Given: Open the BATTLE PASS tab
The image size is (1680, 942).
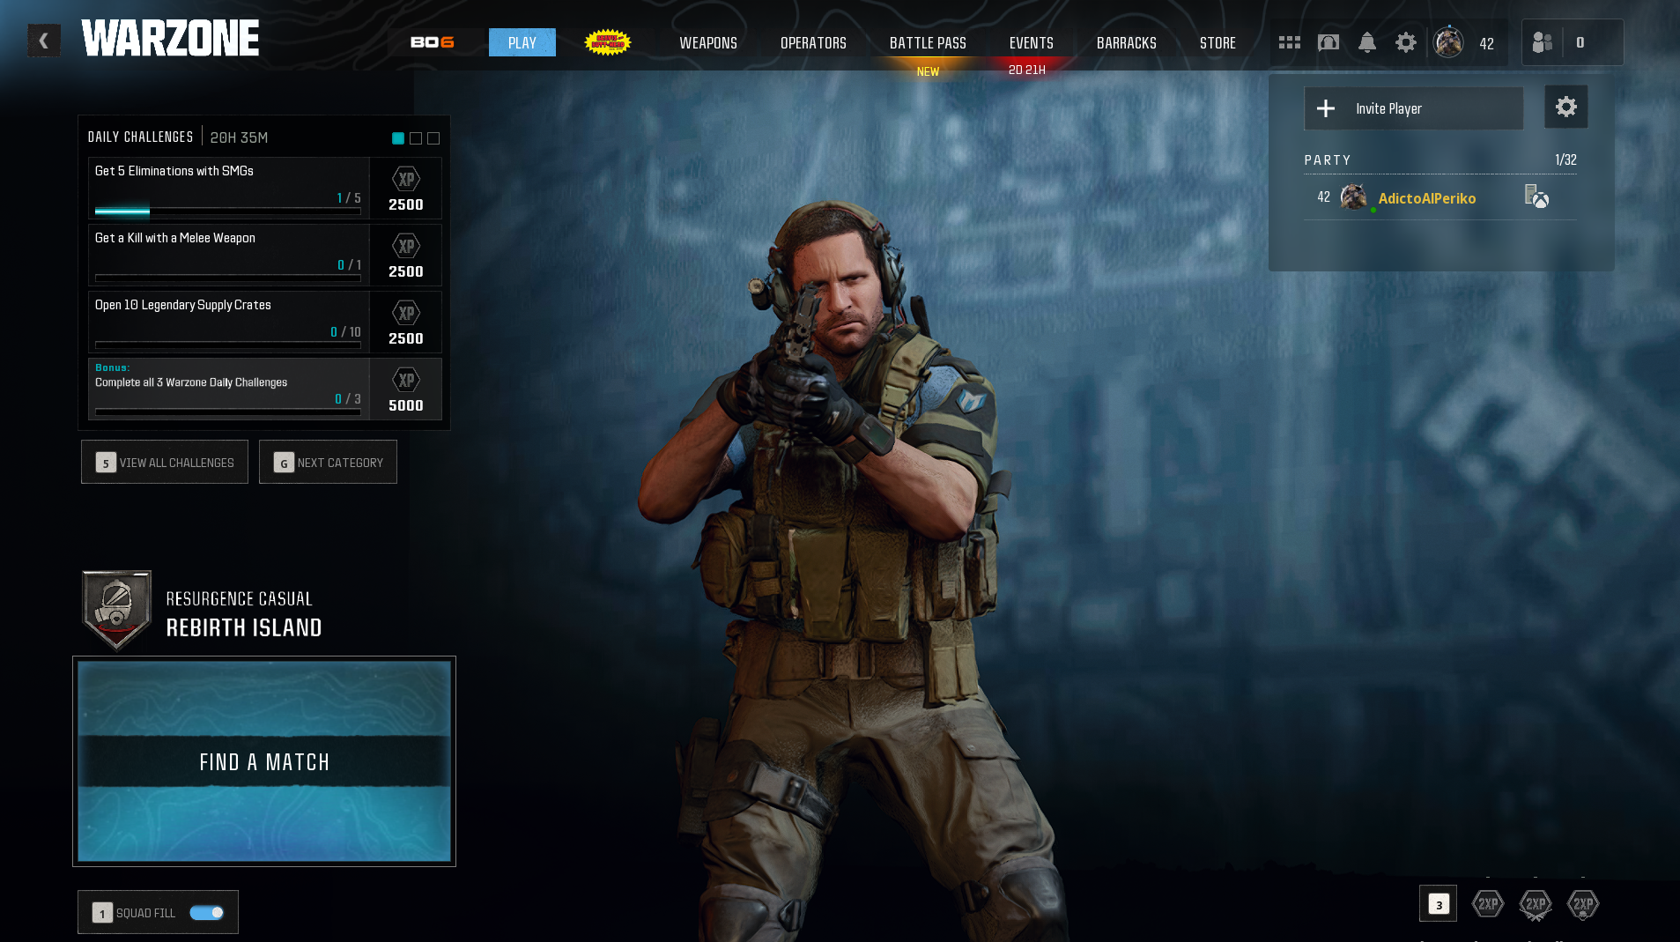Looking at the screenshot, I should click(x=928, y=43).
